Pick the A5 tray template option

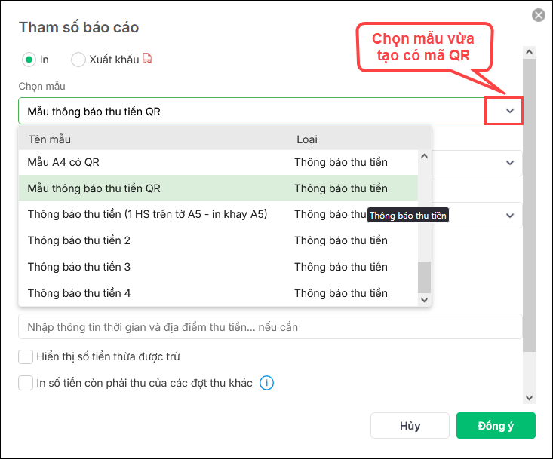[147, 214]
